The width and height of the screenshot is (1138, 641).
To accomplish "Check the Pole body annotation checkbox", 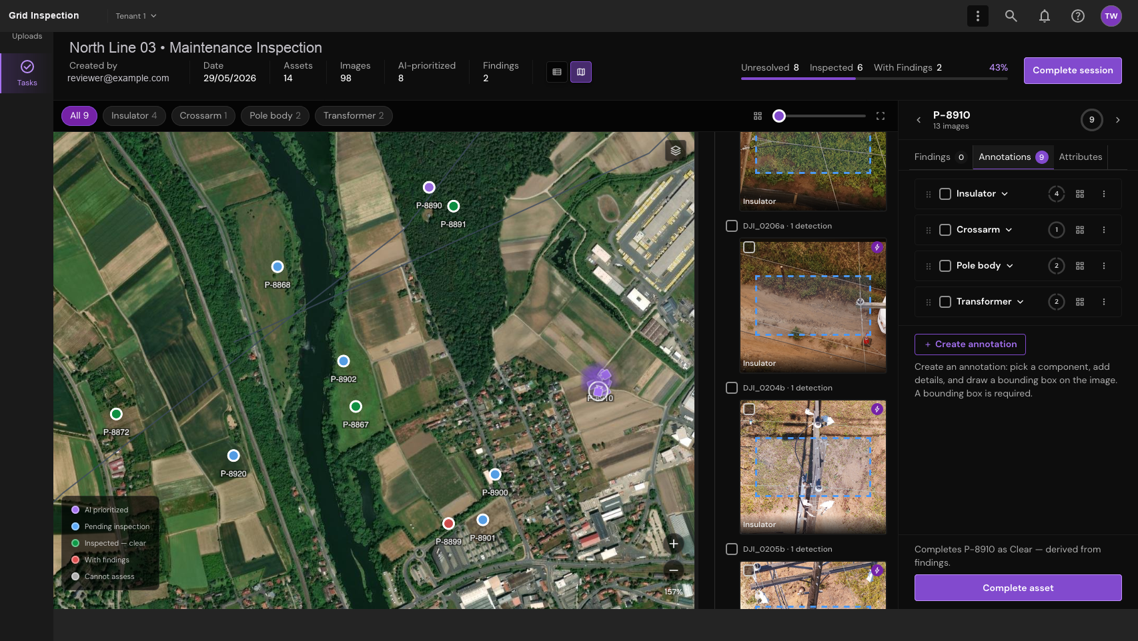I will (945, 266).
